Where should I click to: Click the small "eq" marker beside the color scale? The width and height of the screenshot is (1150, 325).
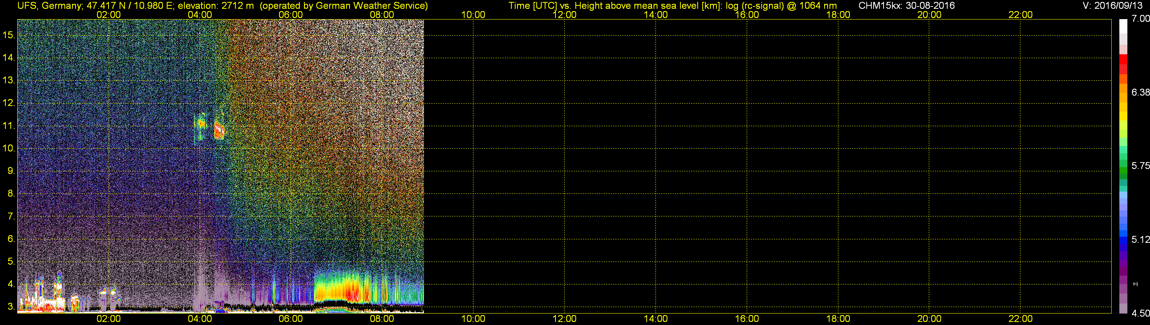pyautogui.click(x=1135, y=284)
